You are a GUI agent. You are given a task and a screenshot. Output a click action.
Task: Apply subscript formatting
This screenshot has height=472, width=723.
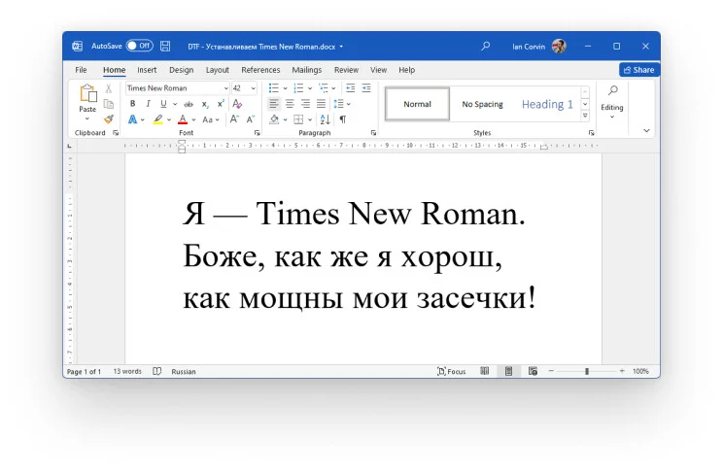(205, 104)
